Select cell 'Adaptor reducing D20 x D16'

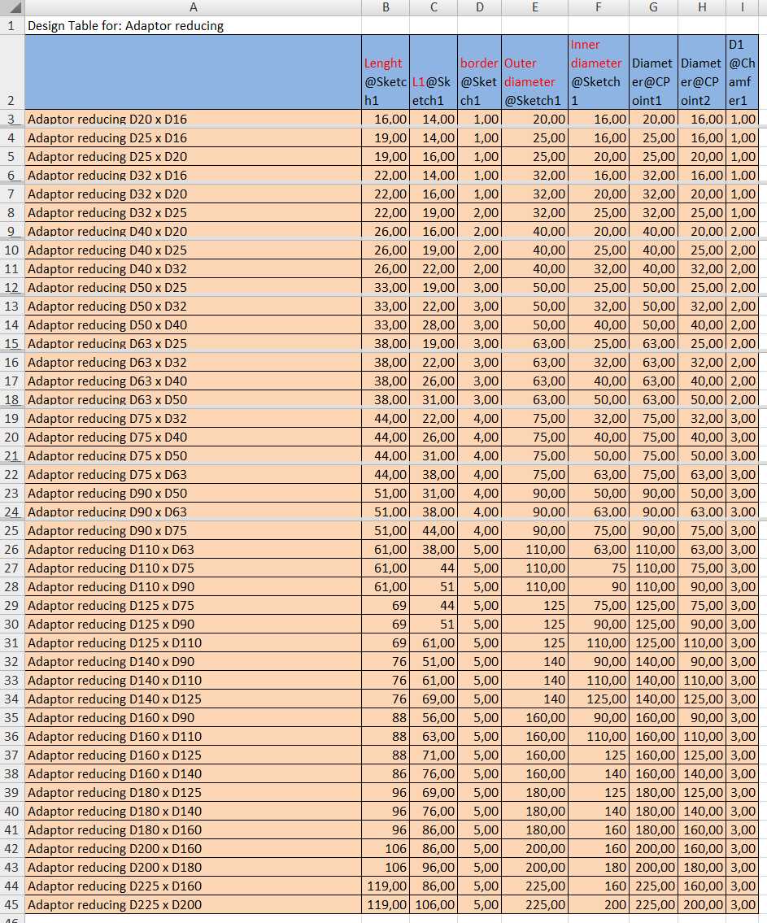(193, 119)
